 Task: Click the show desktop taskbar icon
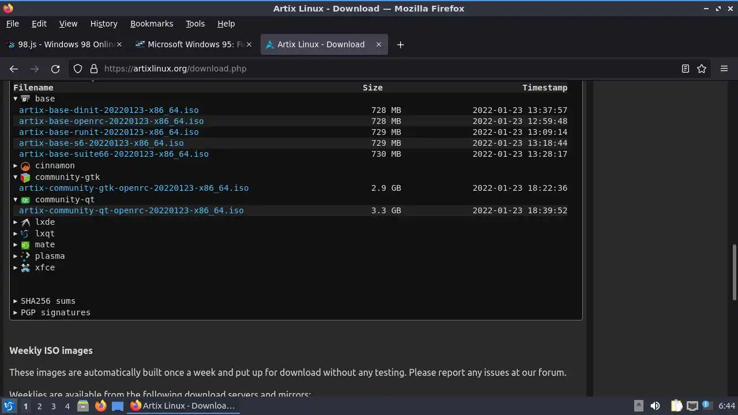tap(118, 406)
